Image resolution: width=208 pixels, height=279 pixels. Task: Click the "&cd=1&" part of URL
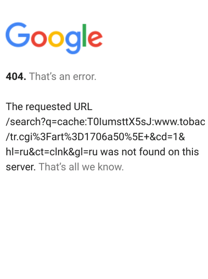(x=167, y=137)
